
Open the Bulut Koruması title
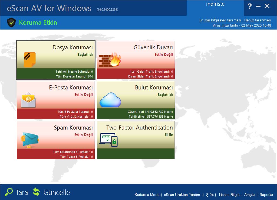point(154,88)
